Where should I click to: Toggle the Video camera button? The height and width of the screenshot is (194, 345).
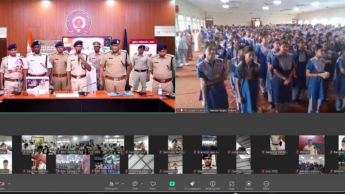point(2,185)
